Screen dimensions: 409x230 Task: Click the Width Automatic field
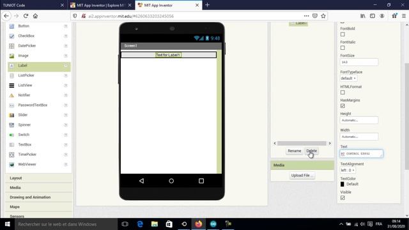coord(359,137)
